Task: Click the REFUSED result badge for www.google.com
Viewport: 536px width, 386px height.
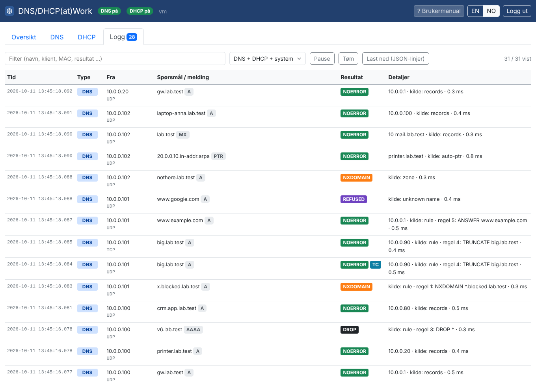Action: (x=354, y=199)
